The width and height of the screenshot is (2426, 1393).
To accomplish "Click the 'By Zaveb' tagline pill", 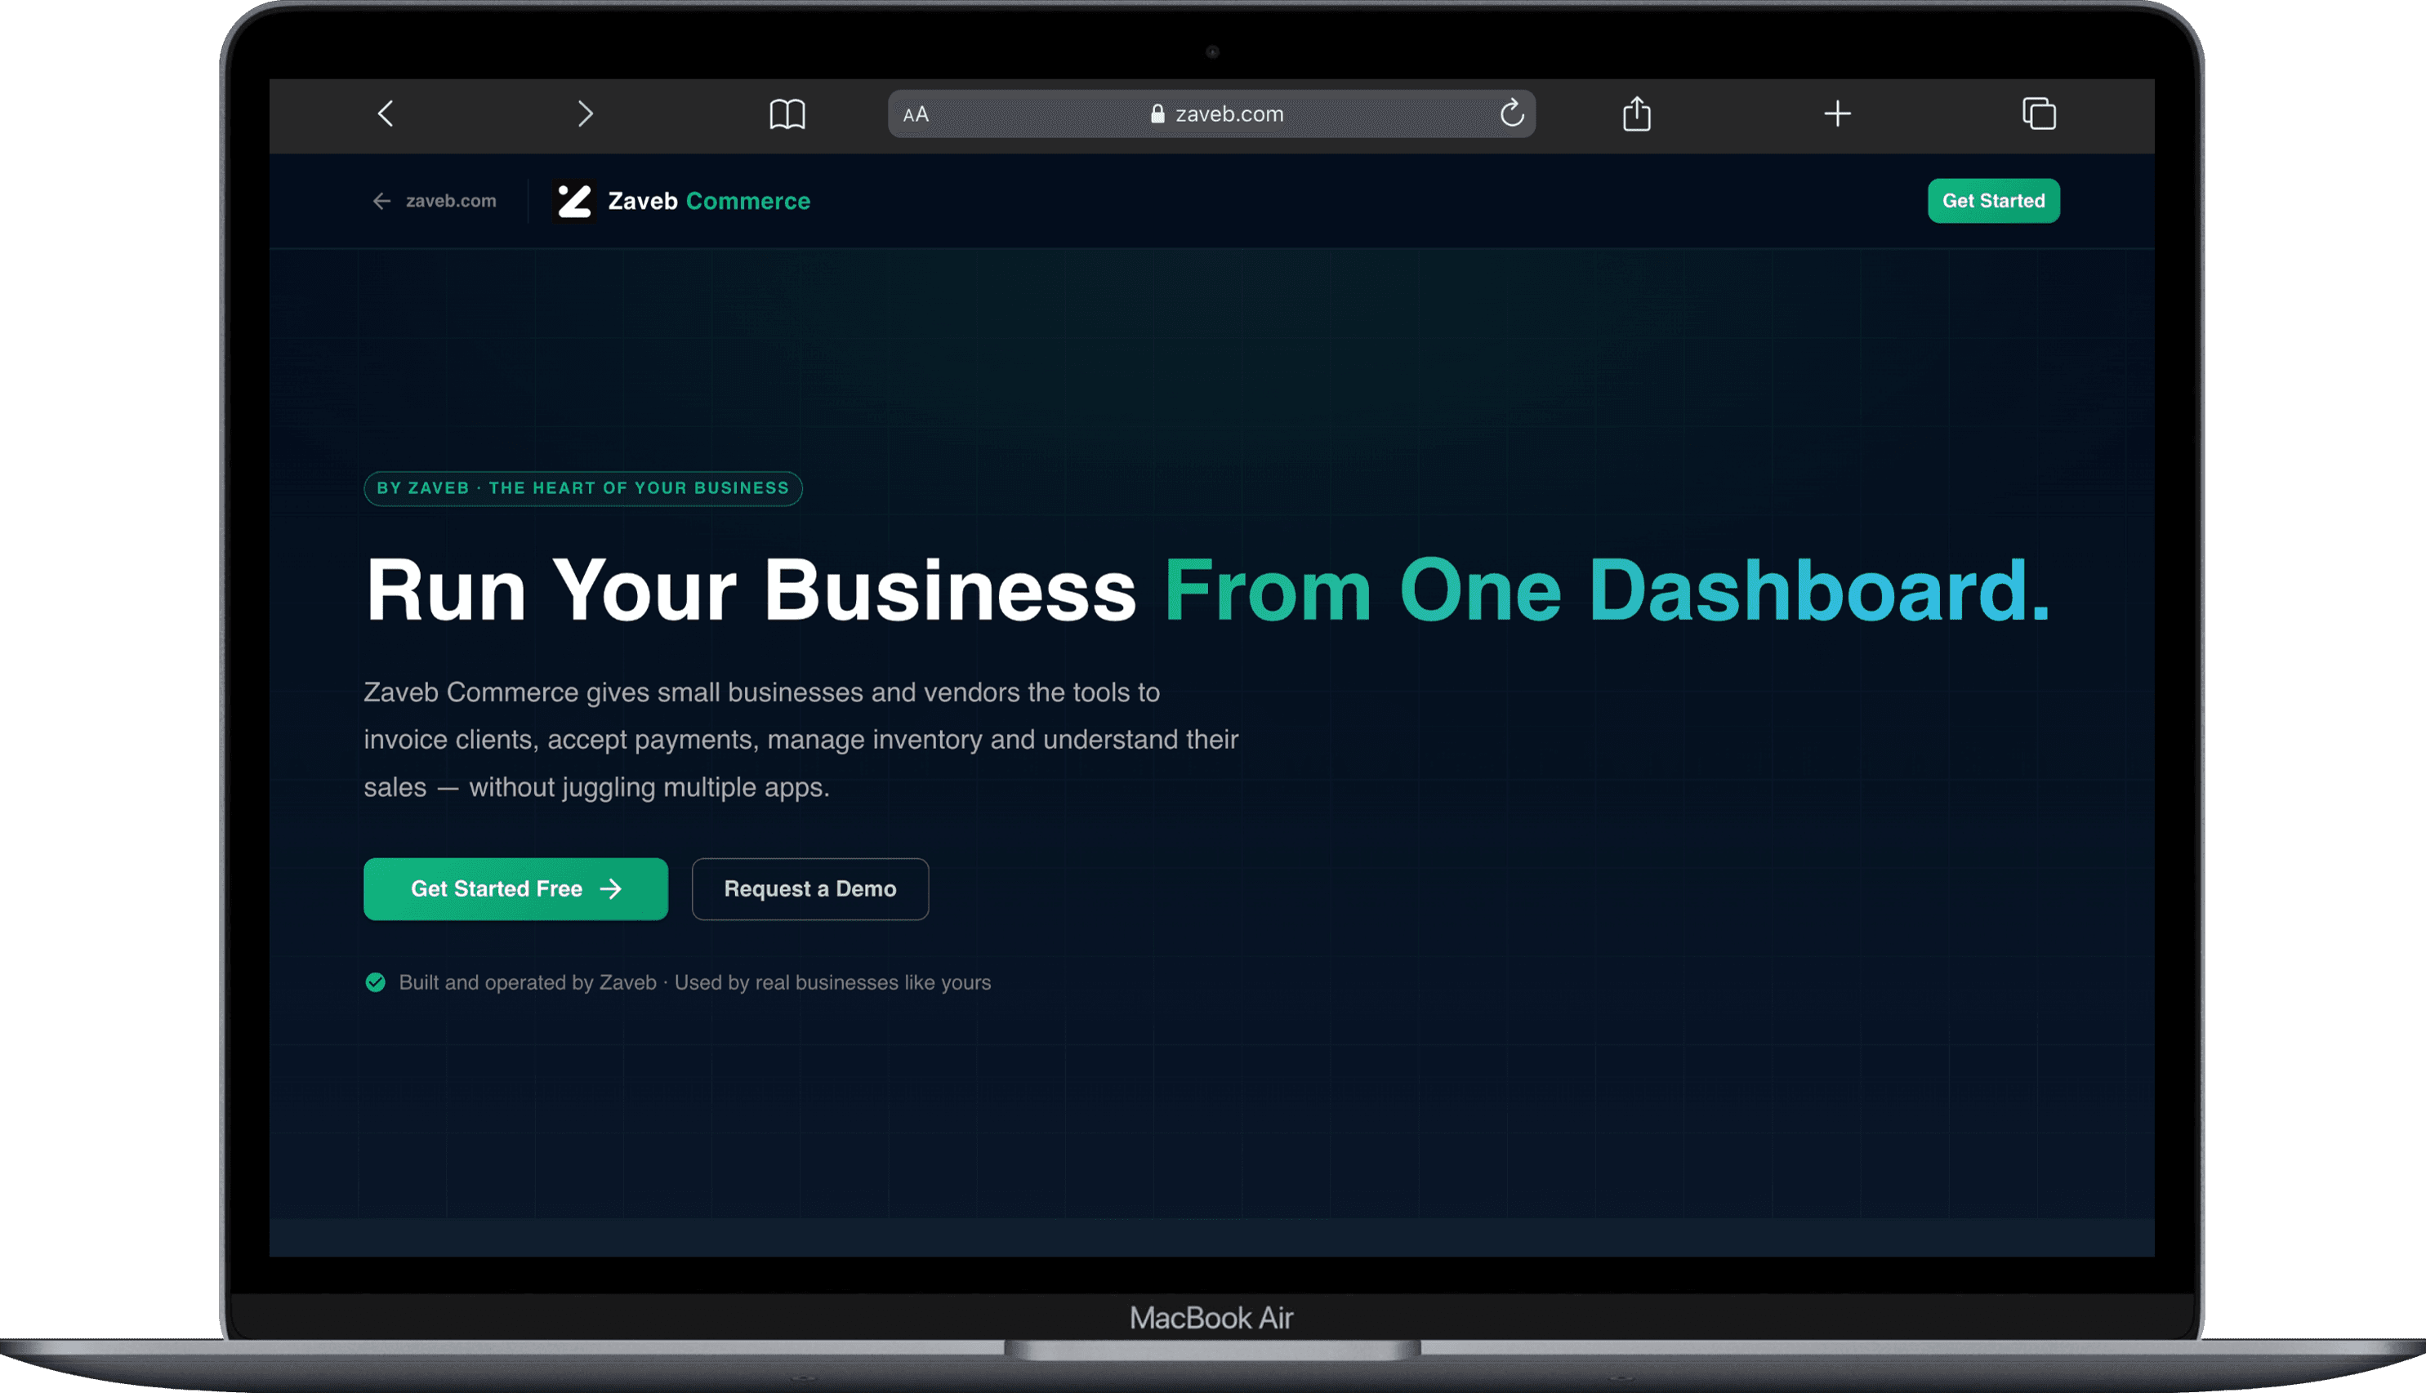I will [583, 488].
